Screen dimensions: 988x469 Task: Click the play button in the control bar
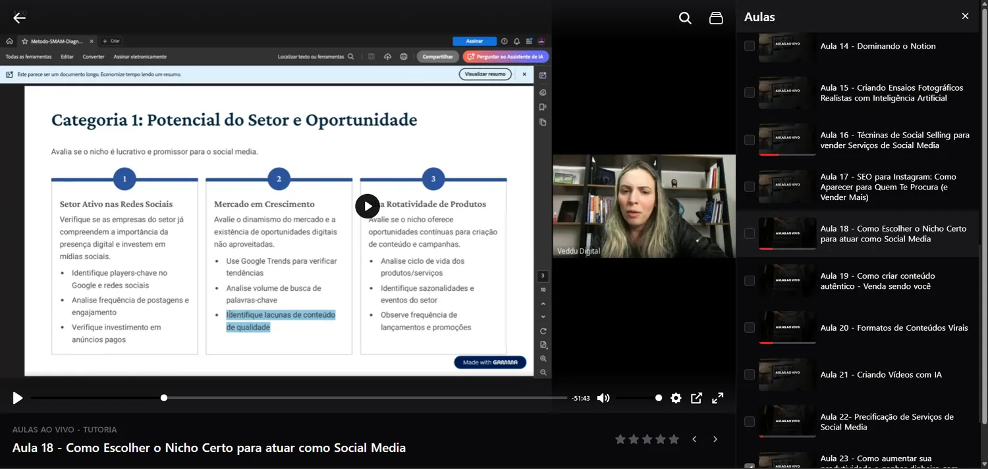click(18, 398)
